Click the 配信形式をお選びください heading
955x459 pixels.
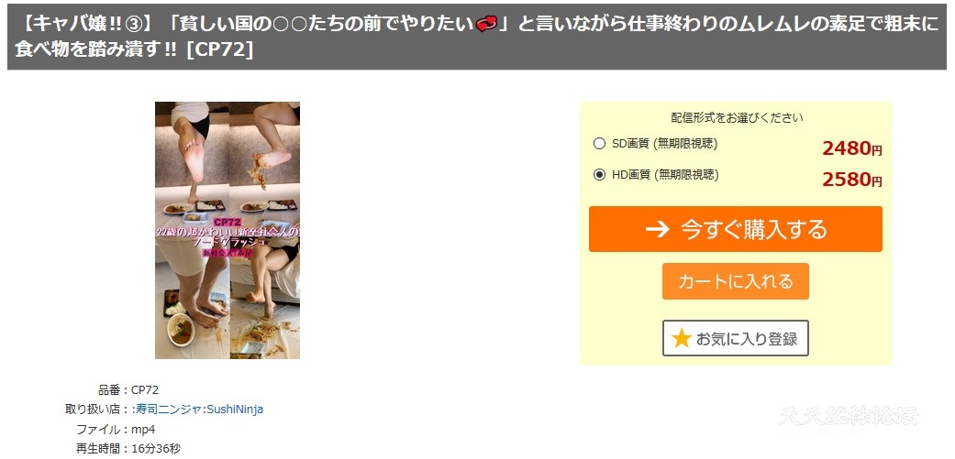737,118
